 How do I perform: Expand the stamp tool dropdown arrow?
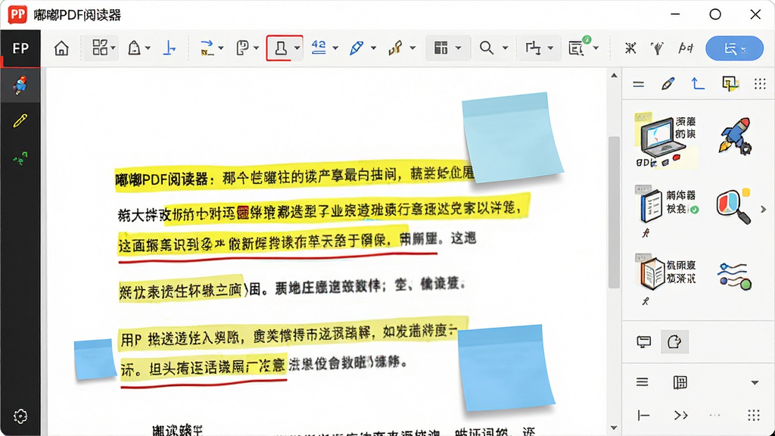pos(297,48)
